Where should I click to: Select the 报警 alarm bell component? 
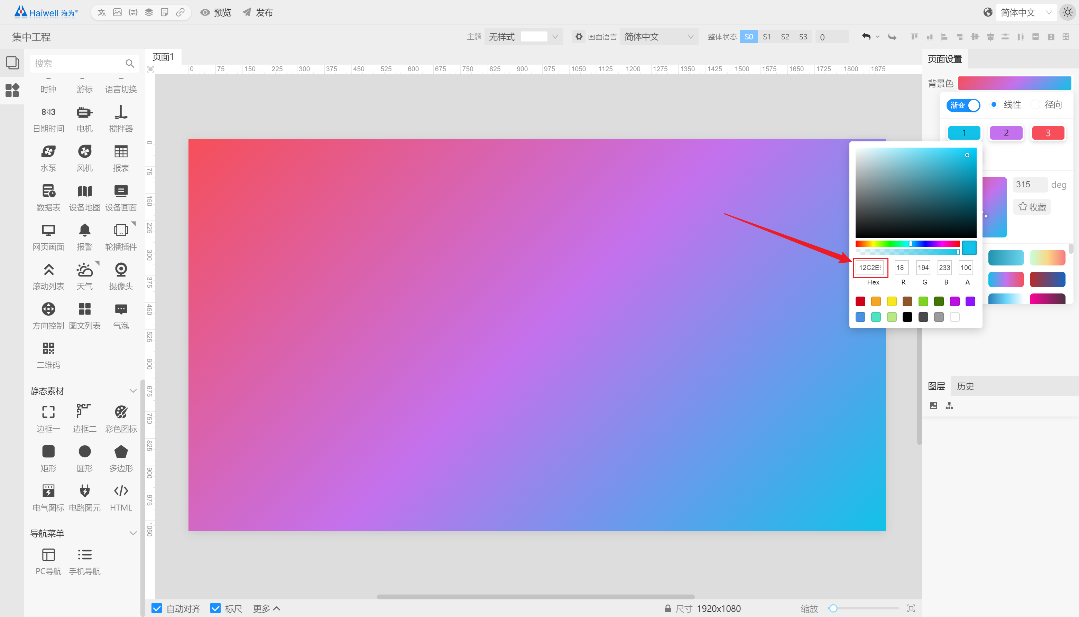(x=84, y=237)
